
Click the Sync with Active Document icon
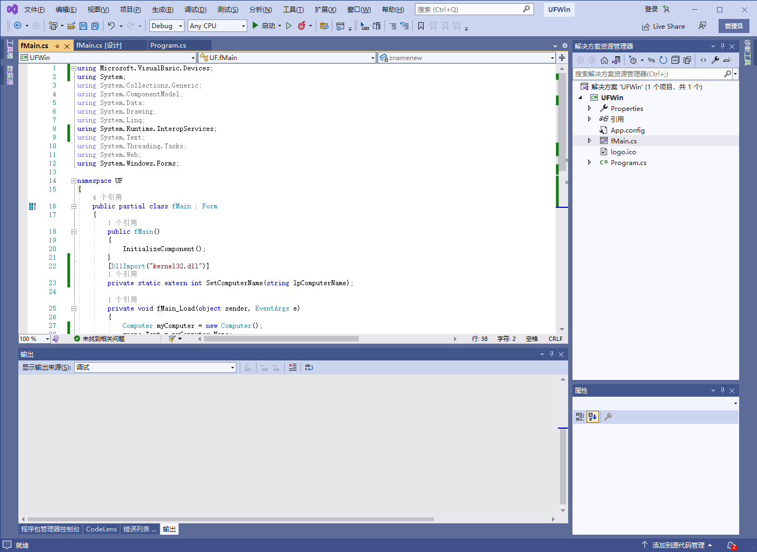click(x=651, y=60)
